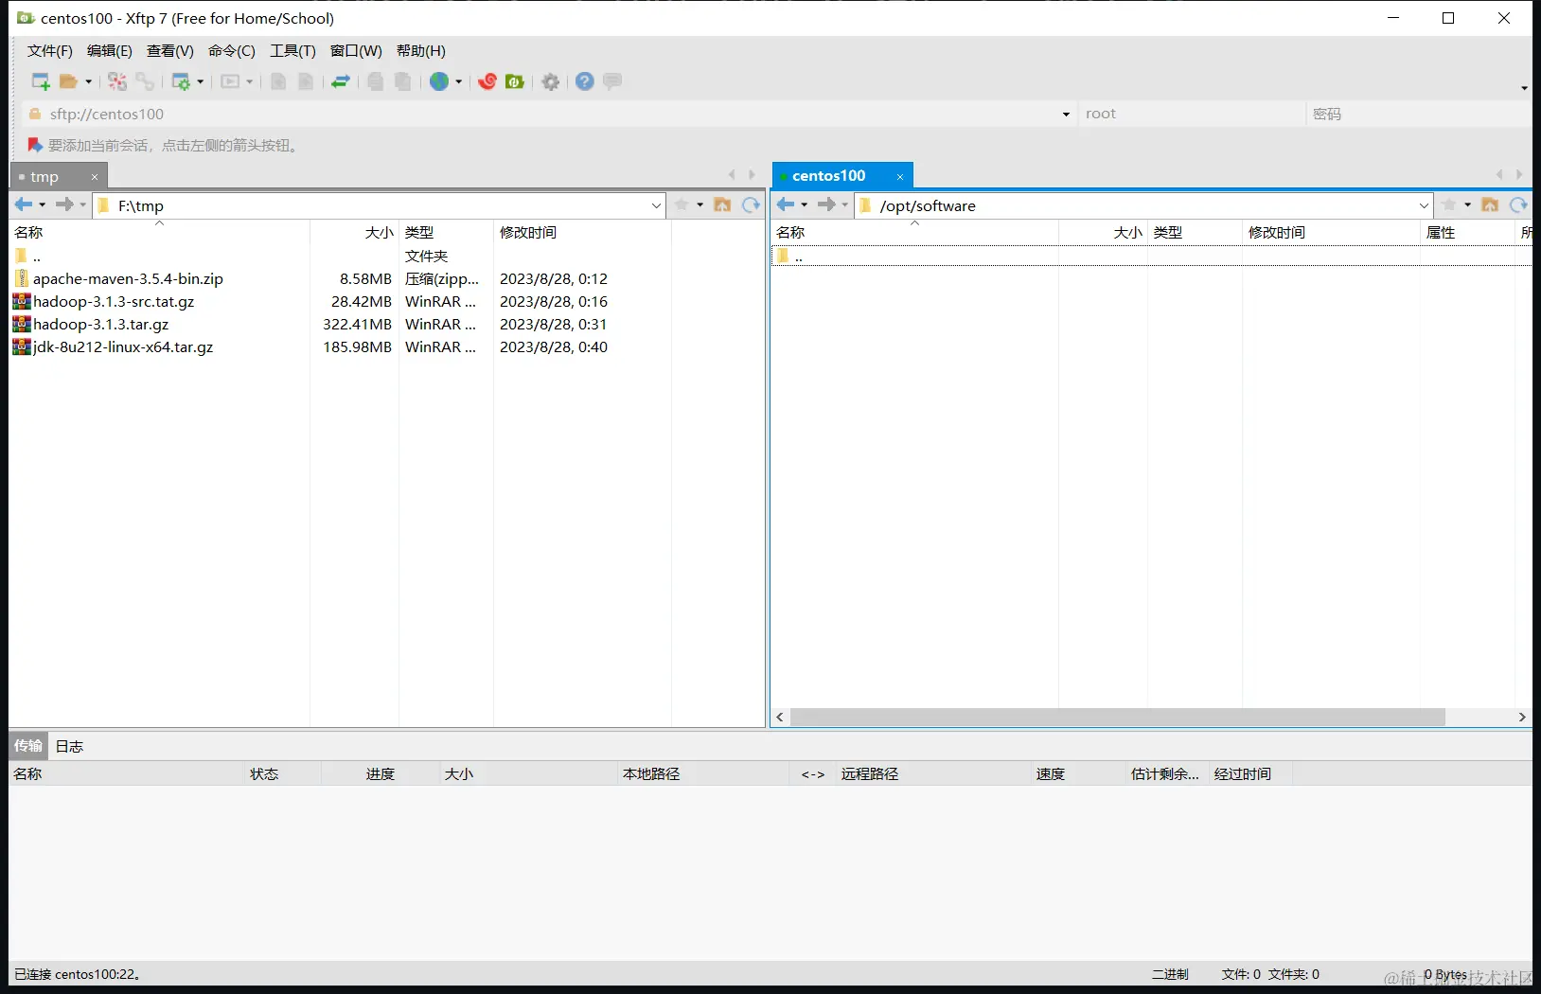This screenshot has height=994, width=1541.
Task: Sort remote files by 属性 column
Action: tap(1467, 233)
